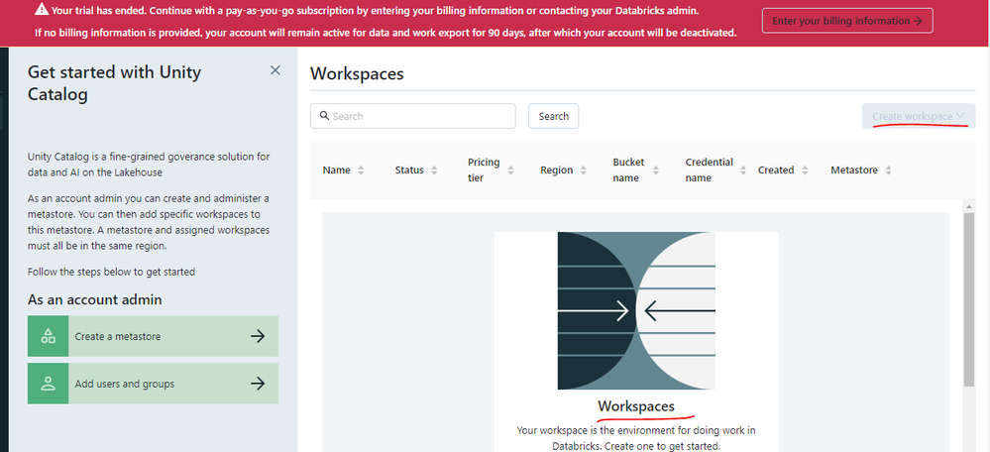Sort table by Name column arrows

tap(361, 170)
